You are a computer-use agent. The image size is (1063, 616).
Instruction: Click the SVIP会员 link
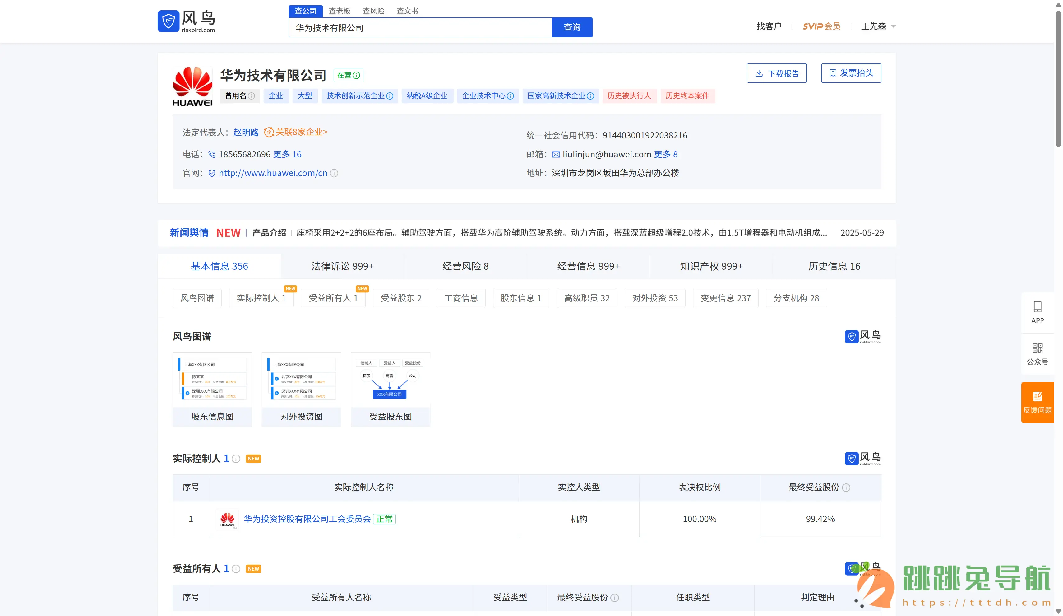pyautogui.click(x=821, y=26)
